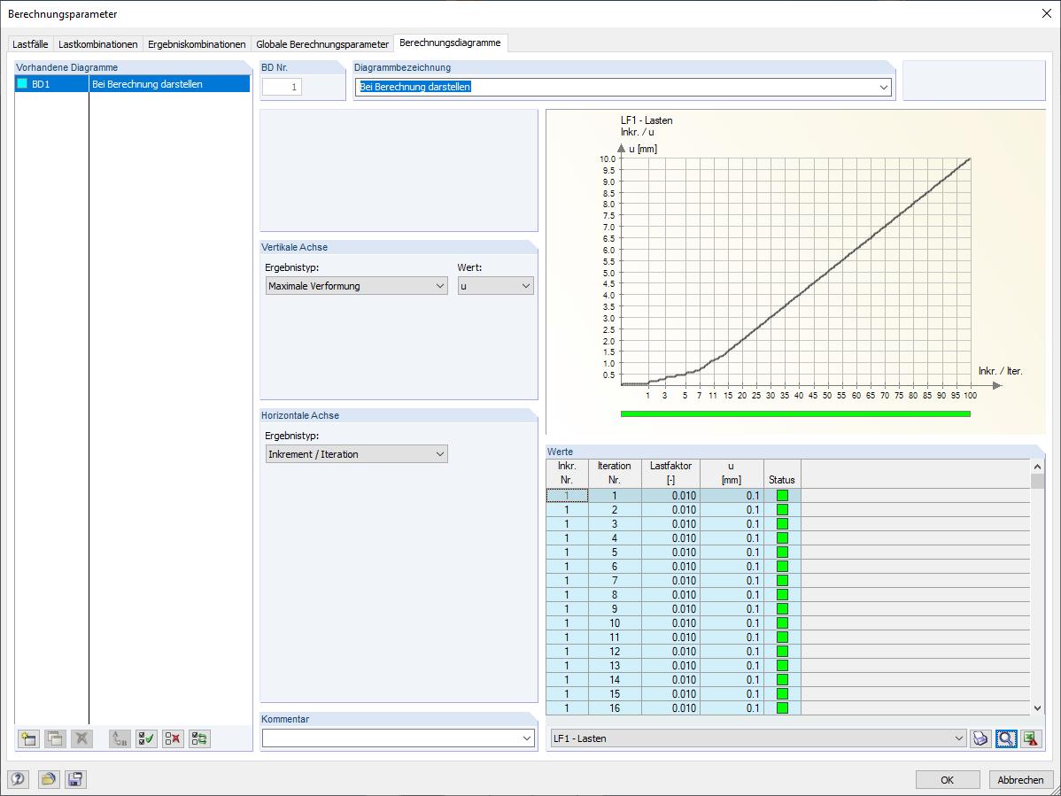This screenshot has height=796, width=1061.
Task: Click the deselect-all diagrams red X icon
Action: coord(173,738)
